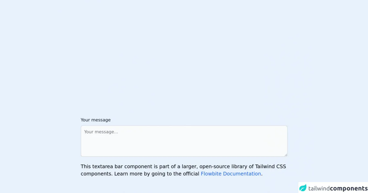The image size is (368, 193).
Task: Click the bold "components" word in logo
Action: click(349, 188)
